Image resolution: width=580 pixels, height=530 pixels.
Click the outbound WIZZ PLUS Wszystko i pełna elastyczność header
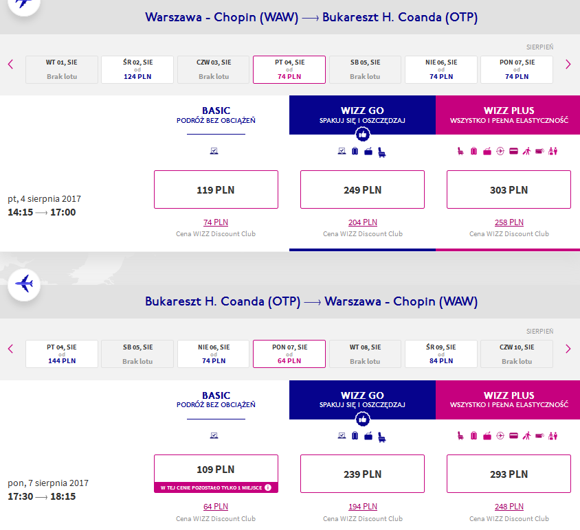click(x=509, y=115)
